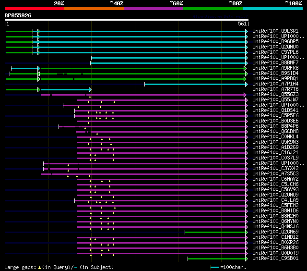Screen dimensions: 307x271
Task: Select the query name BP055926
Action: click(18, 15)
